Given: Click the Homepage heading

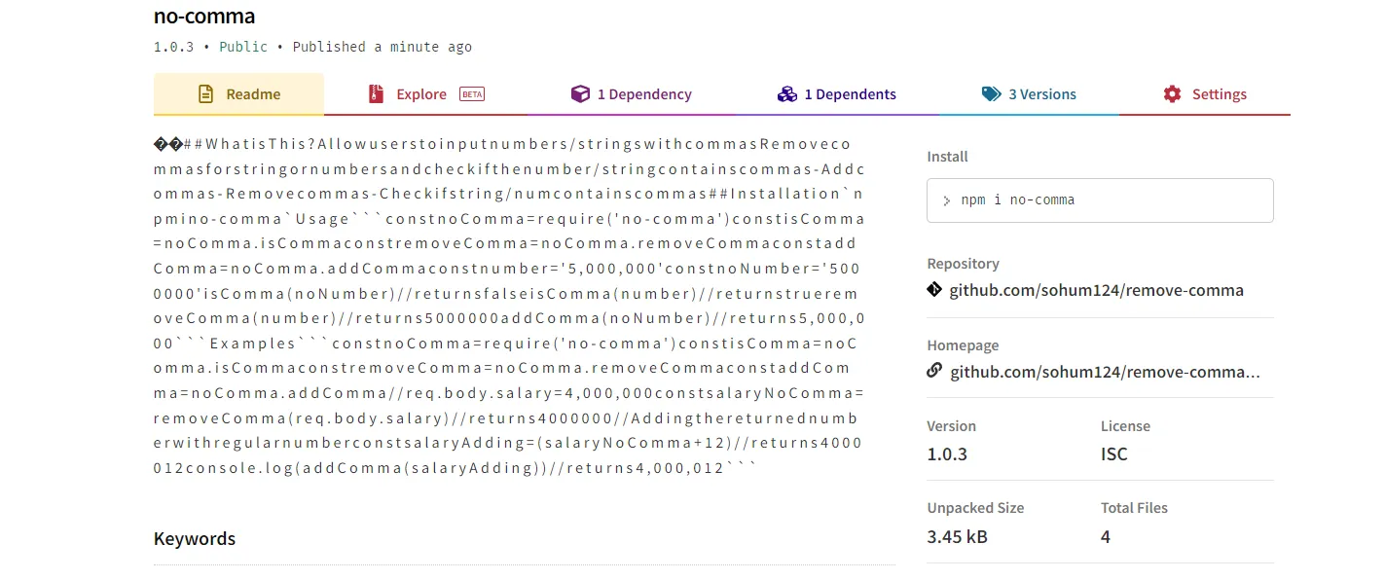Looking at the screenshot, I should pyautogui.click(x=963, y=345).
